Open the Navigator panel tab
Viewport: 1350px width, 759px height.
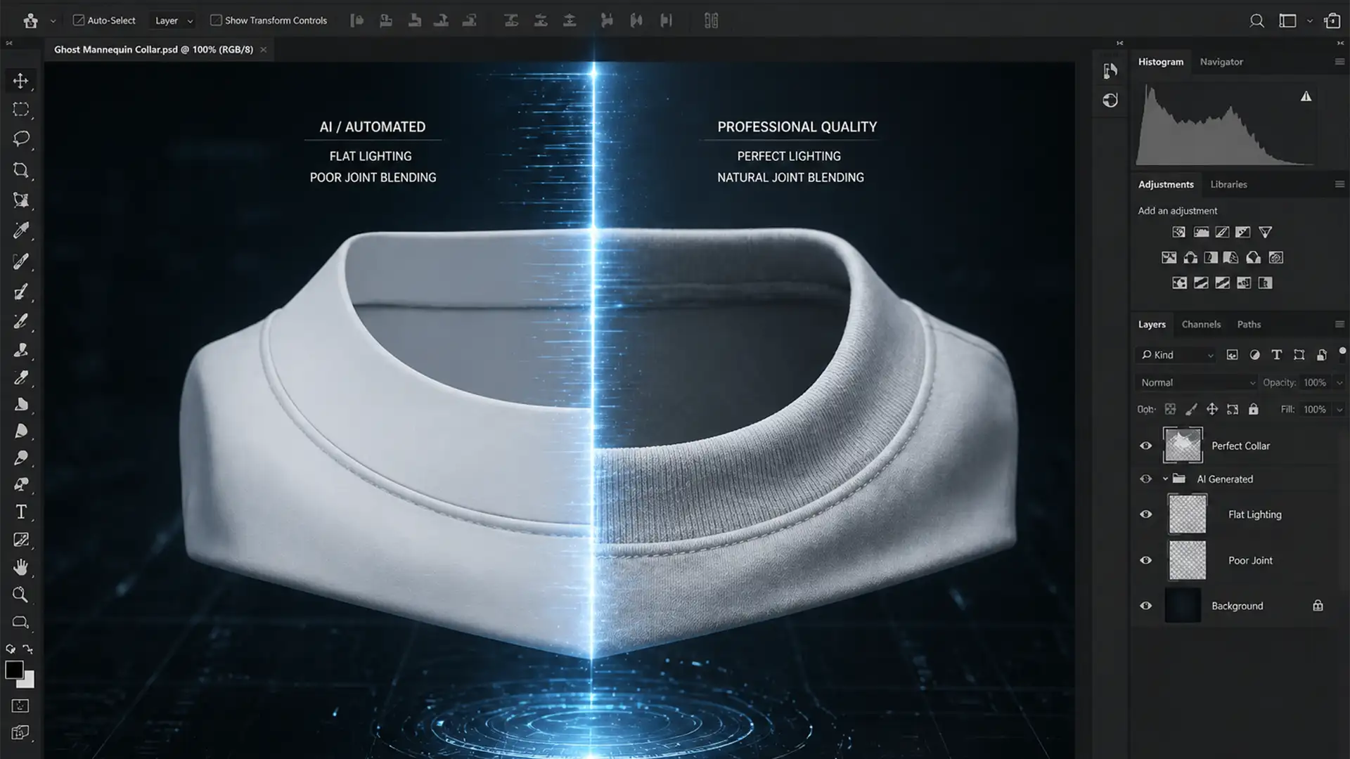pyautogui.click(x=1221, y=62)
